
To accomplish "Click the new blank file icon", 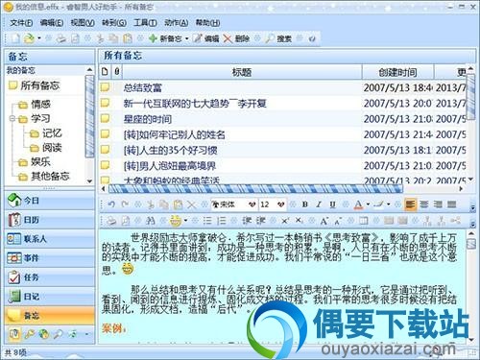I will coord(15,38).
